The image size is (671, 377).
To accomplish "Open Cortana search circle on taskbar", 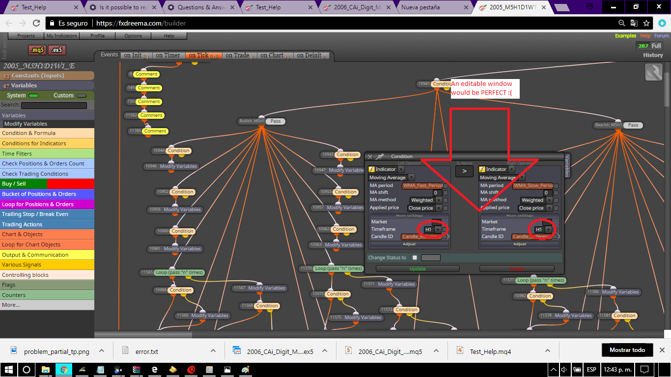I will click(x=27, y=370).
